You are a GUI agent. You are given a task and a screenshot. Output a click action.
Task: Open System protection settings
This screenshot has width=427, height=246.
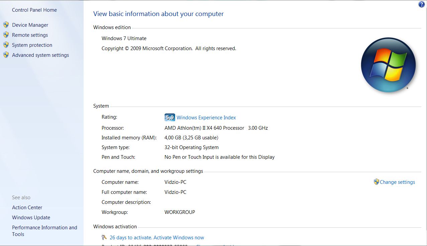[32, 45]
